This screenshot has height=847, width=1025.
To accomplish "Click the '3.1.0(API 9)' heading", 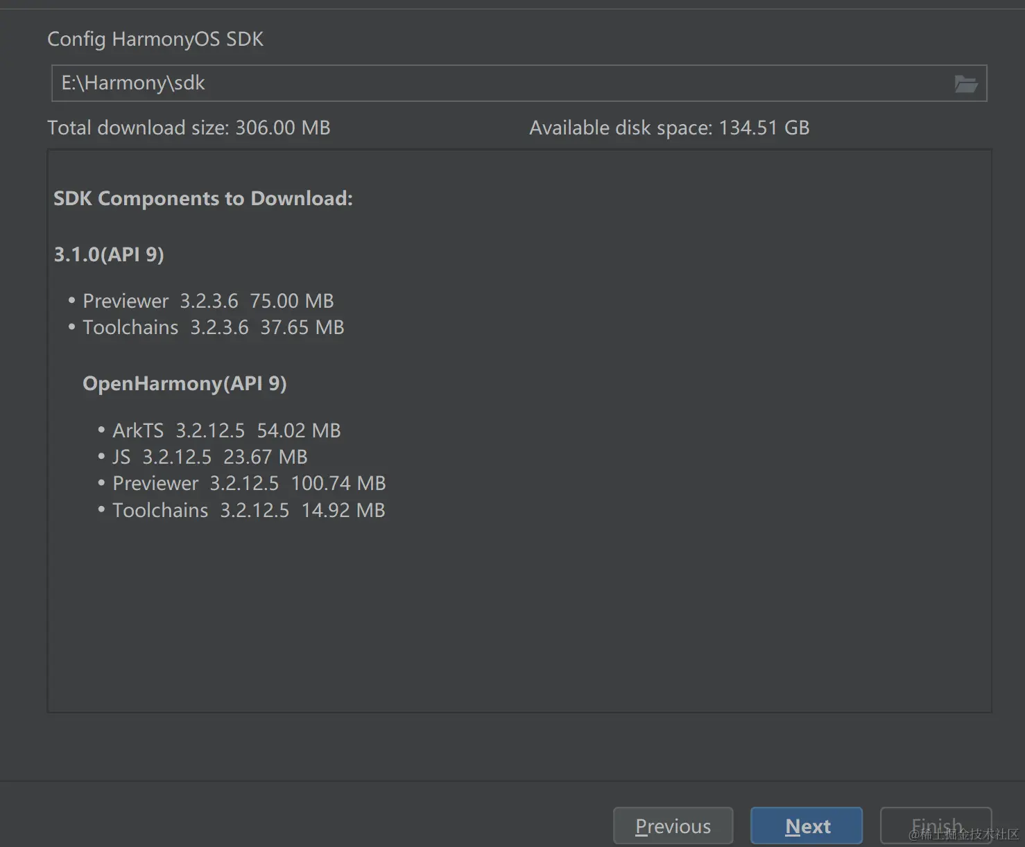I will coord(109,254).
